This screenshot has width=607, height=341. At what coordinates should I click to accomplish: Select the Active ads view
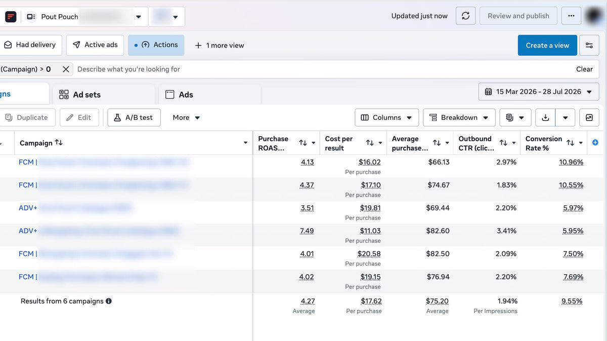pyautogui.click(x=95, y=45)
